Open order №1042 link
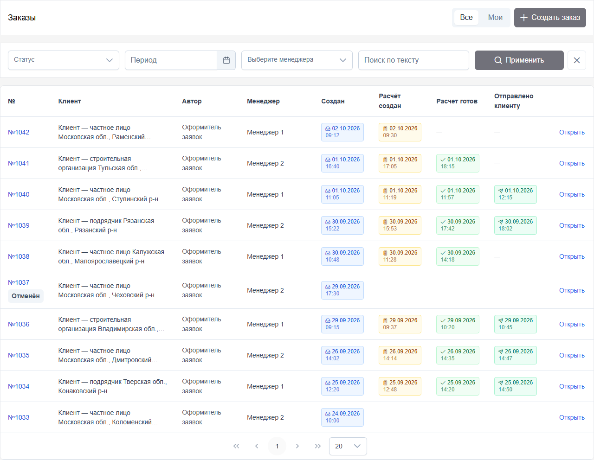Screen dimensions: 594x460 coord(19,132)
